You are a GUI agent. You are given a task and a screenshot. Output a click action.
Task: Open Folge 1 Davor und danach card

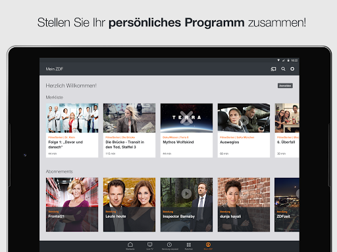(x=72, y=131)
